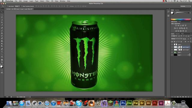Open the Essentials workspace dropdown

185,6
